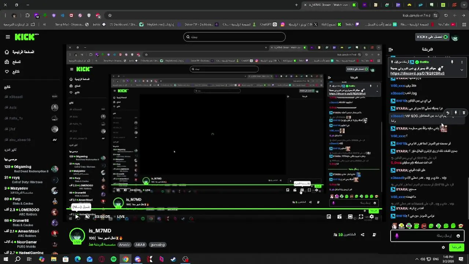Open Spotify from the taskbar
This screenshot has width=469, height=264.
click(114, 259)
